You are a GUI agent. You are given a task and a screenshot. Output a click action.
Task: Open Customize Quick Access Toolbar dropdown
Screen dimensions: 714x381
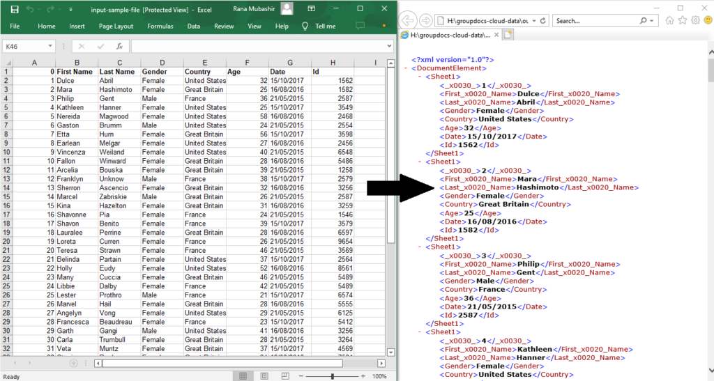[70, 10]
